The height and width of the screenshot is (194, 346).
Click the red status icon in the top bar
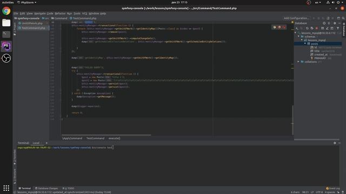pos(309,2)
